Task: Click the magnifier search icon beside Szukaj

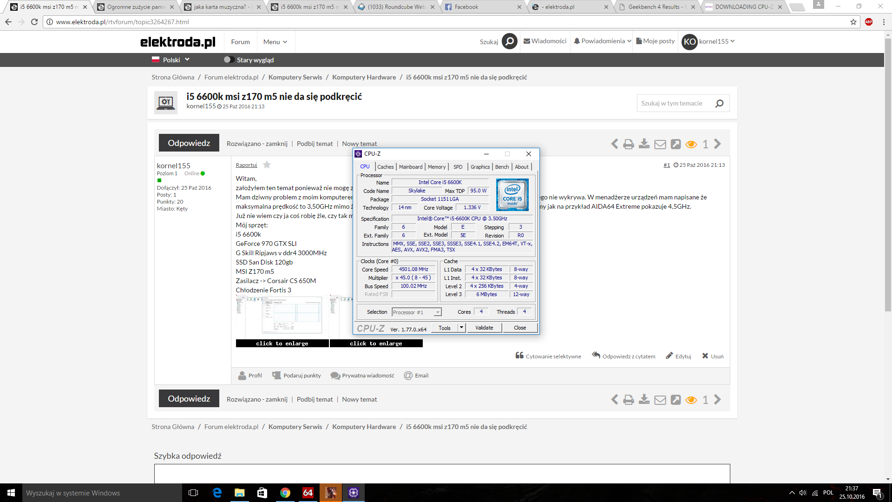Action: click(509, 41)
